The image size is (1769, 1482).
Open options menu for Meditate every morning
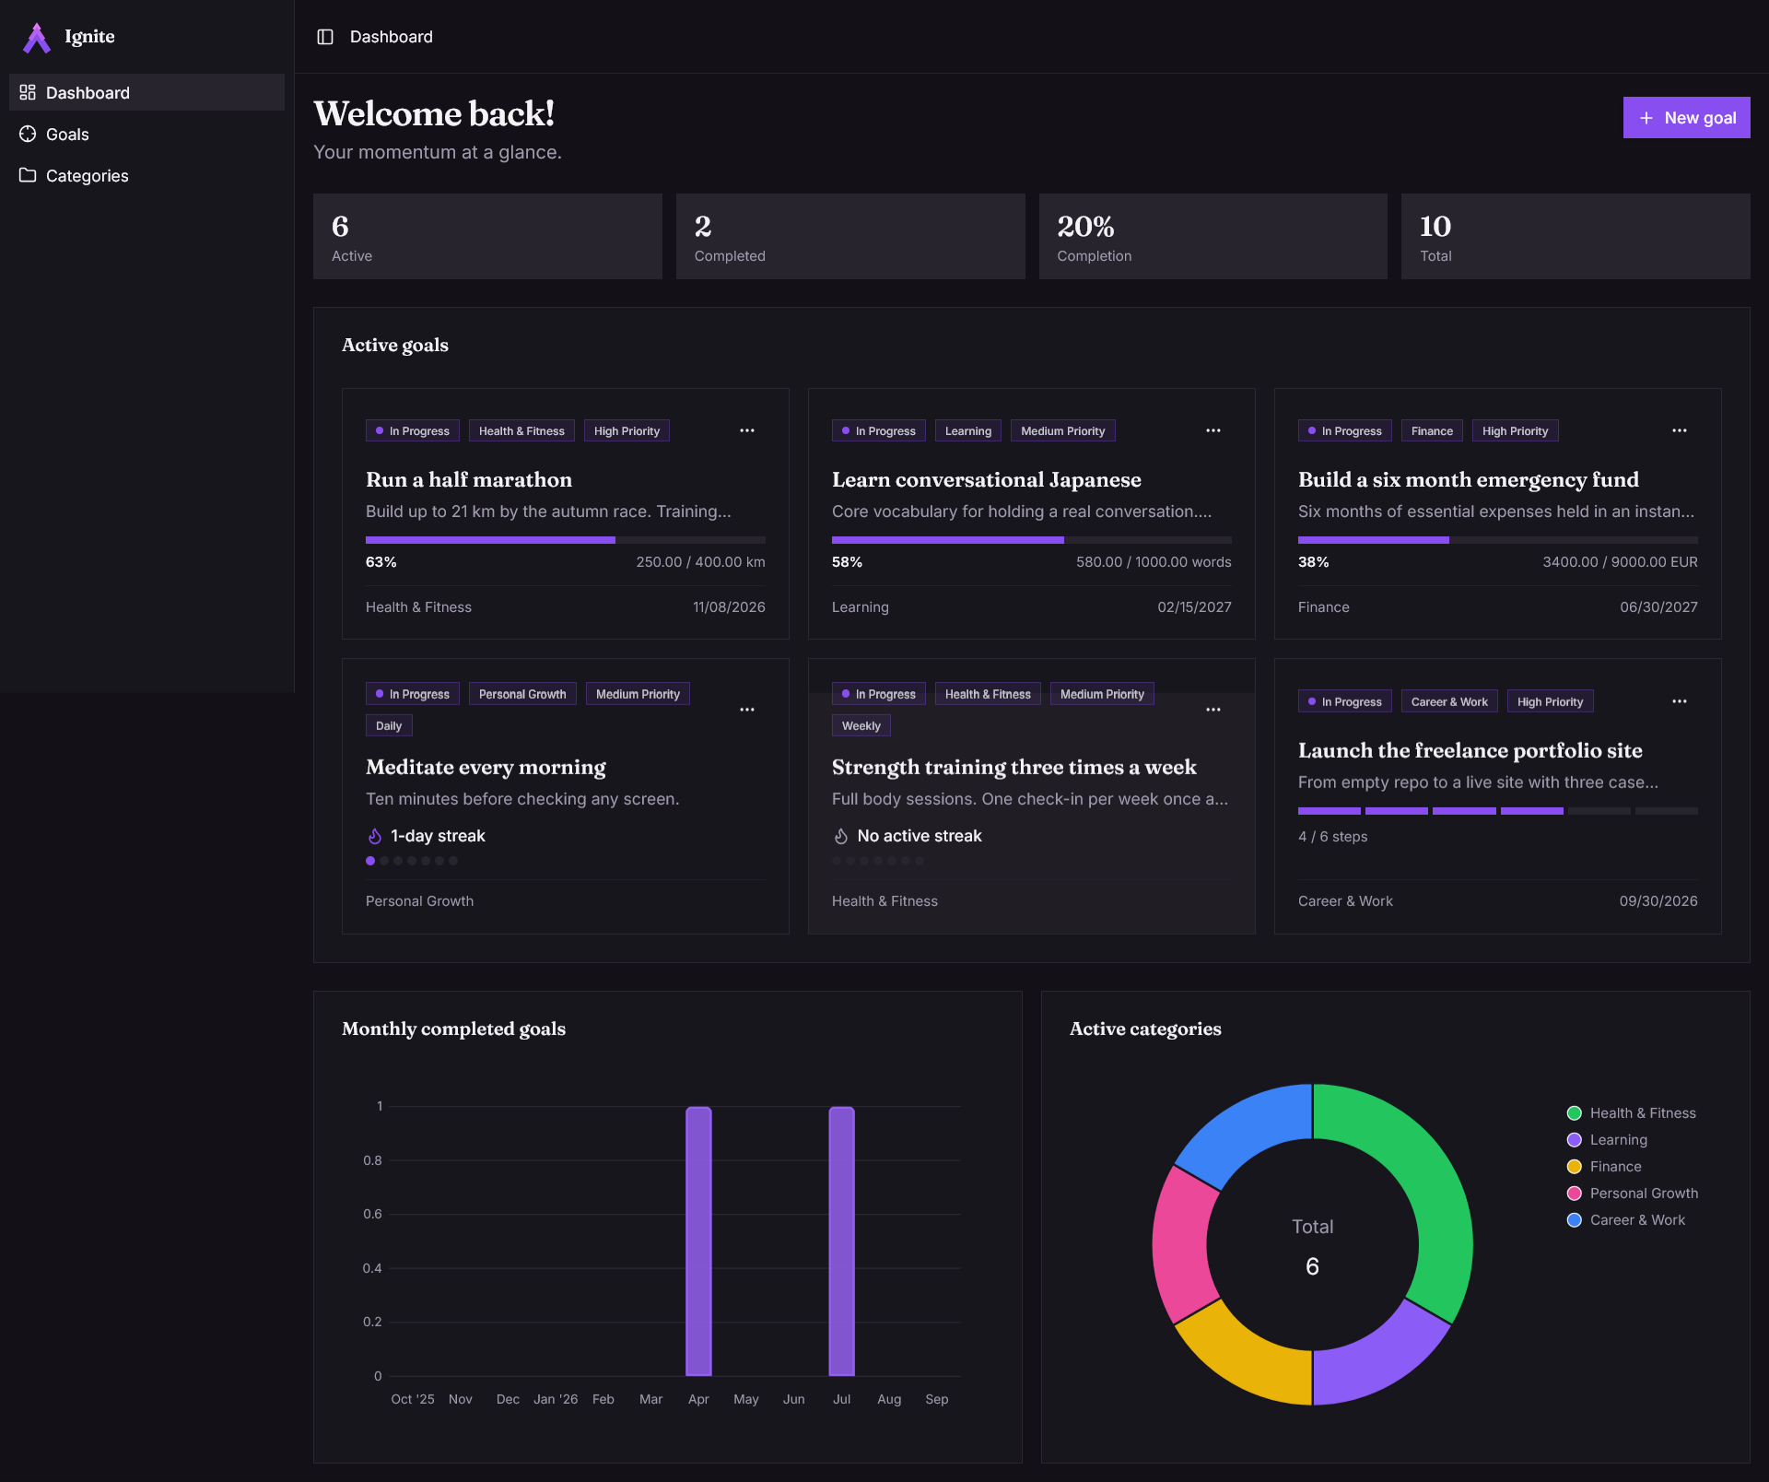(x=747, y=710)
